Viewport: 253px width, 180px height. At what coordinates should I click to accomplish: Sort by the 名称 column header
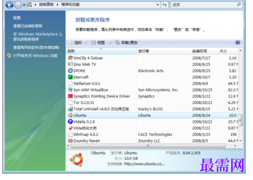click(x=101, y=51)
